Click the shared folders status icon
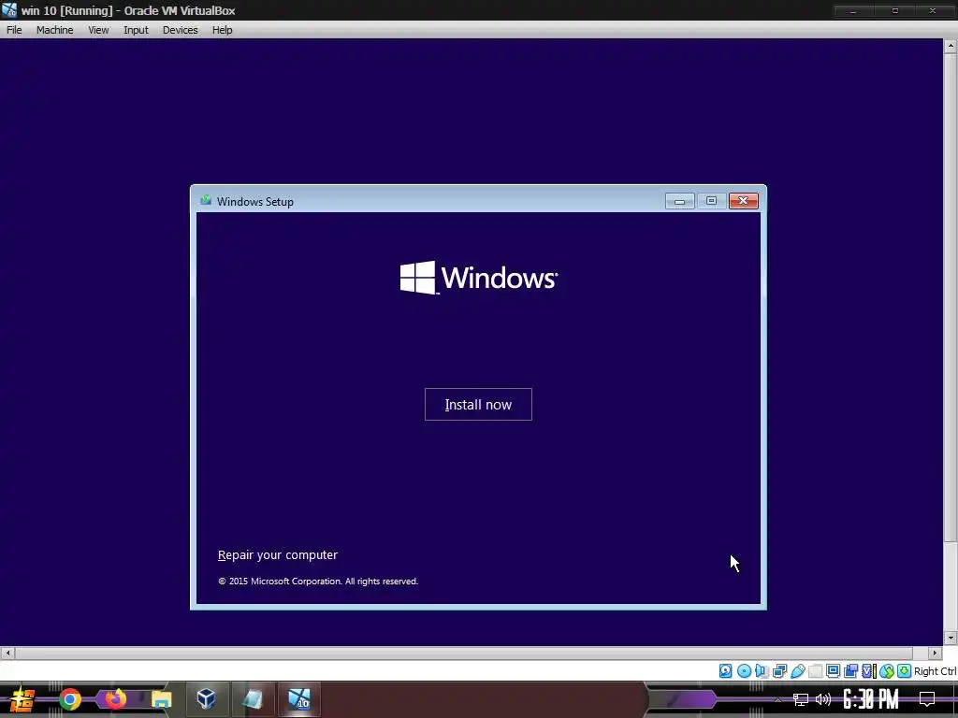 coord(815,671)
